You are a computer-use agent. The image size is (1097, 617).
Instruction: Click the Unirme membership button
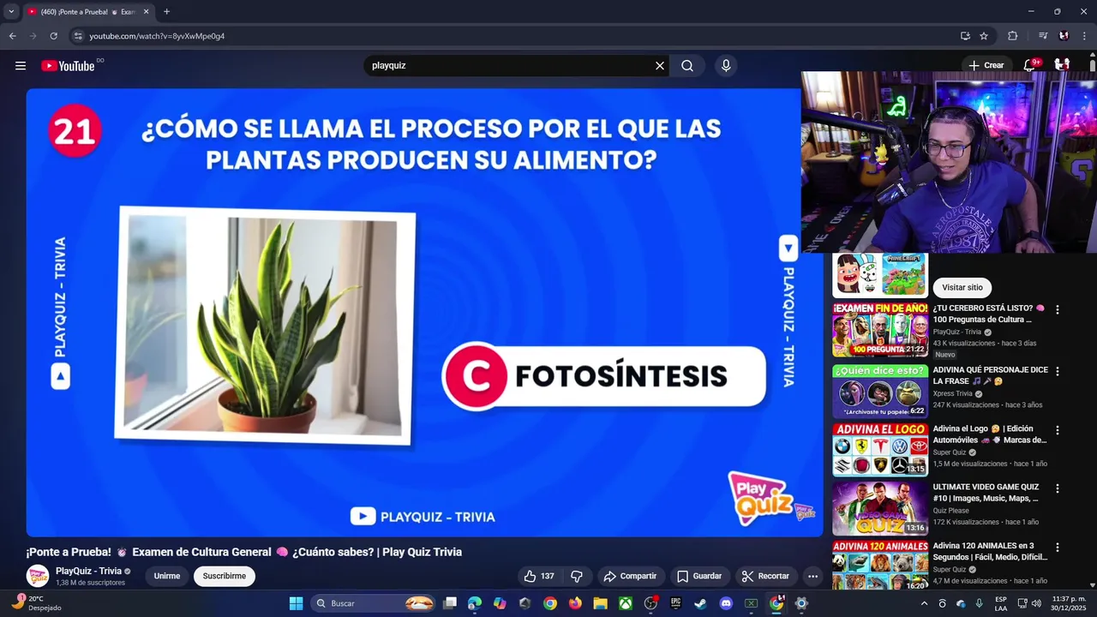(167, 576)
